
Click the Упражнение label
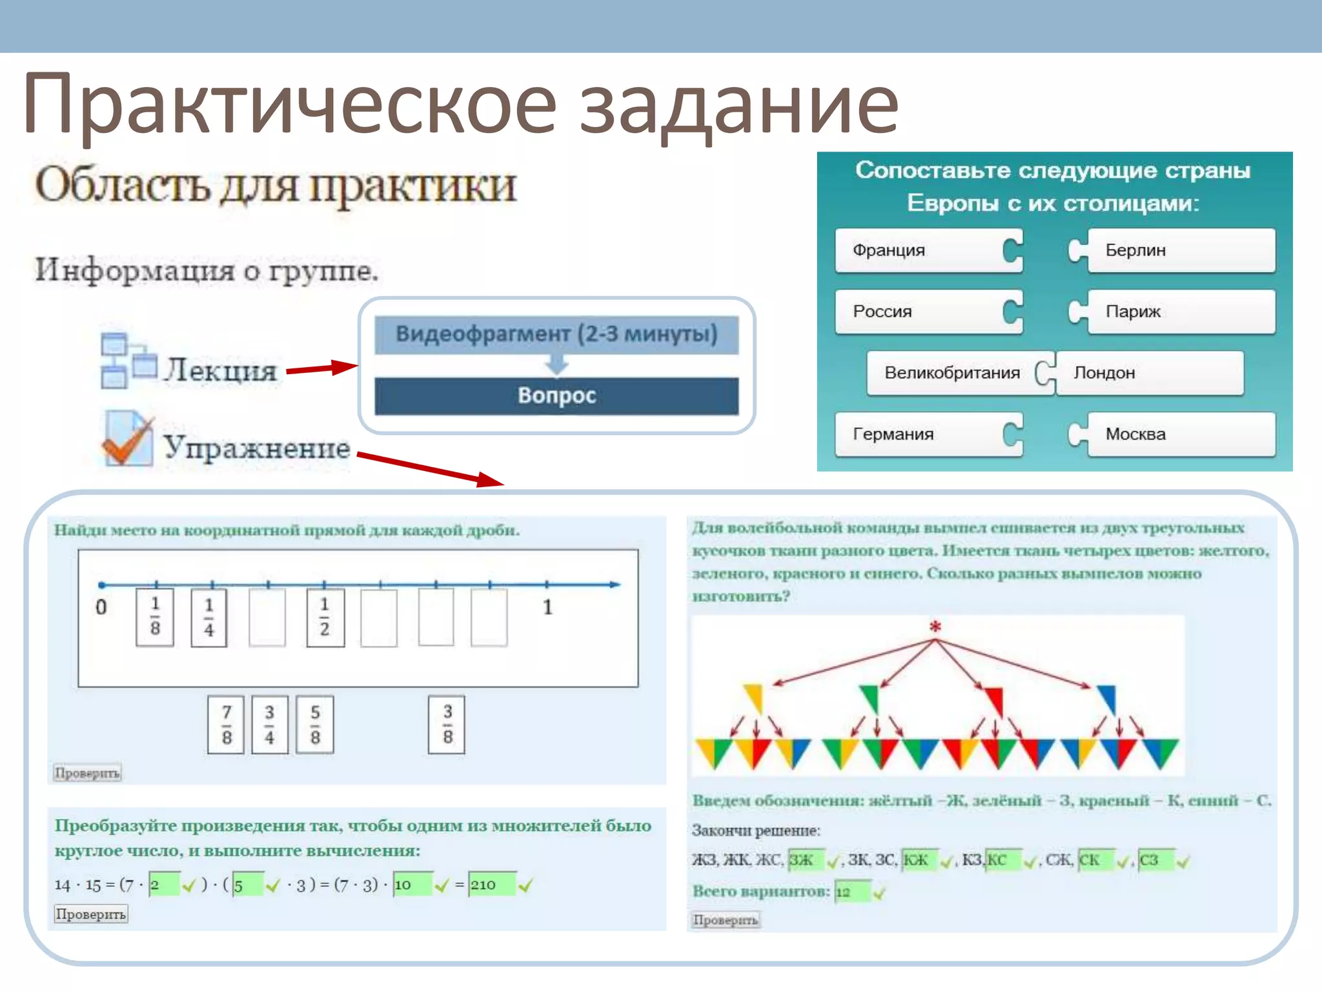256,448
